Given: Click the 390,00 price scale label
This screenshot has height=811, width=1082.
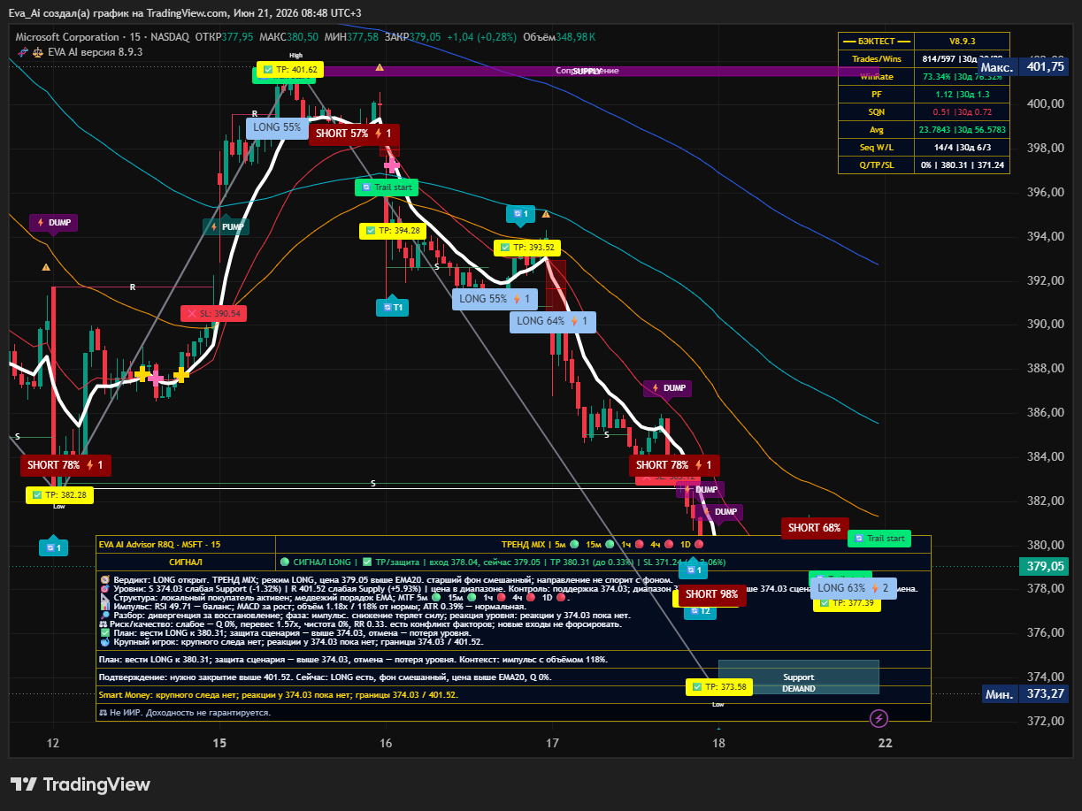Looking at the screenshot, I should click(1045, 325).
